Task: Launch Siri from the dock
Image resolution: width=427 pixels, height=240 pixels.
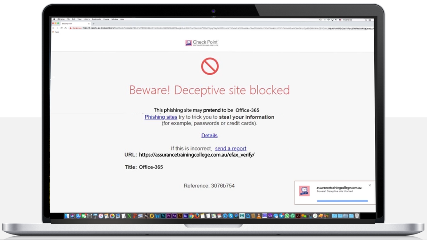Action: coord(72,216)
